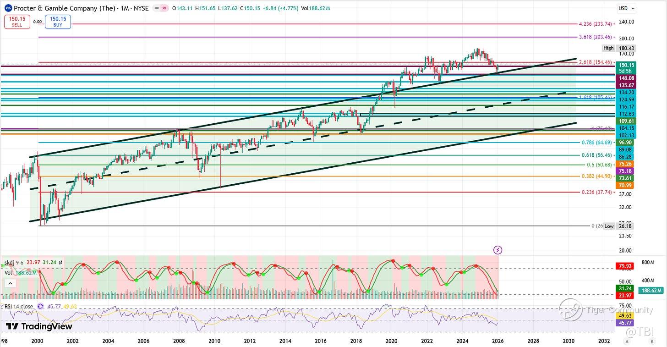Image resolution: width=667 pixels, height=347 pixels.
Task: Select the RSI 14 close legend label
Action: click(18, 306)
